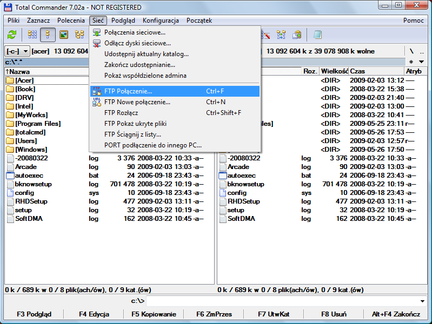Click the F8 Usuń button
This screenshot has width=432, height=324.
tap(334, 314)
